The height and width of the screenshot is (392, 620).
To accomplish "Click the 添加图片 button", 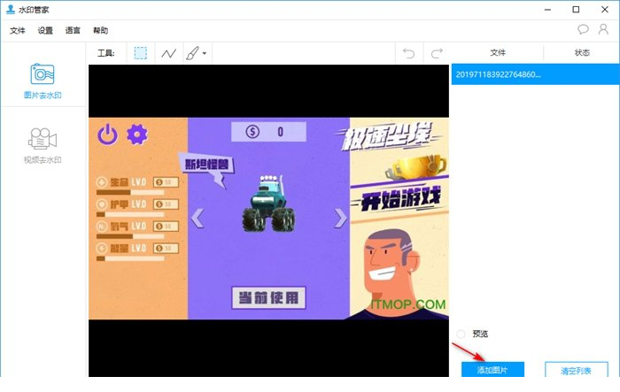I will pos(492,370).
